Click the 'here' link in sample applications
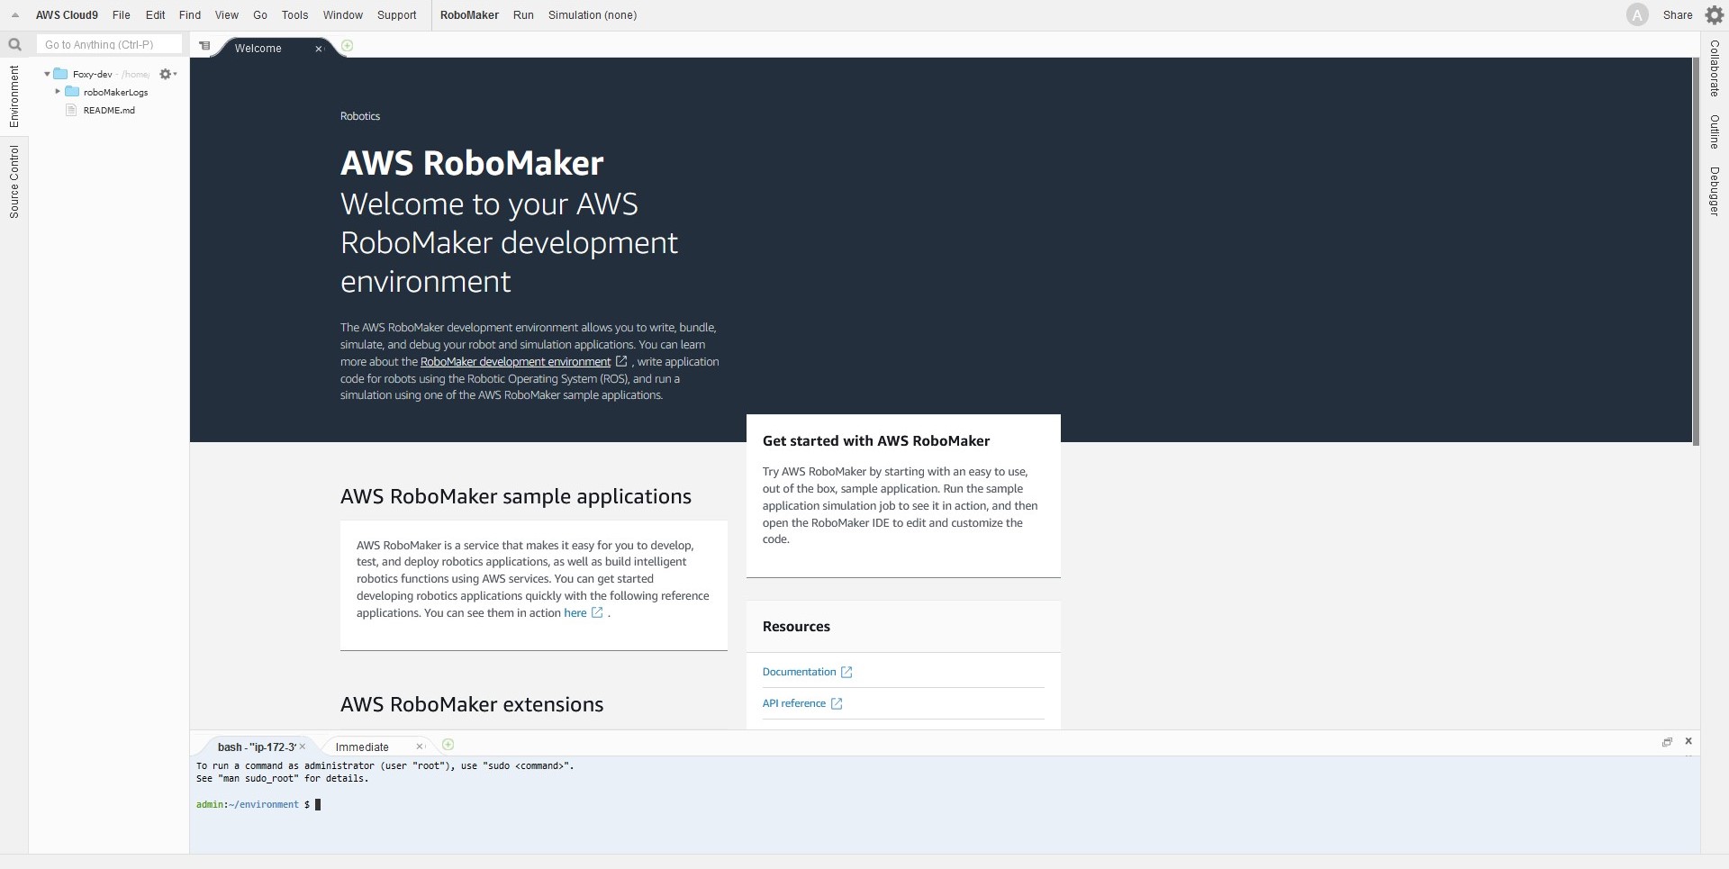Image resolution: width=1729 pixels, height=869 pixels. (575, 613)
